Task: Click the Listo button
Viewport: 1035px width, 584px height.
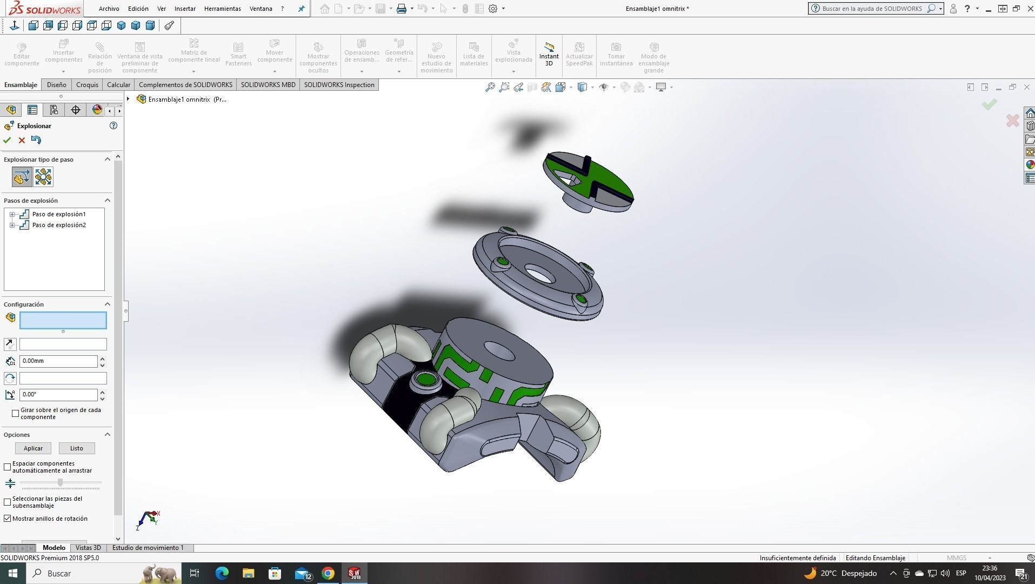Action: [x=77, y=448]
